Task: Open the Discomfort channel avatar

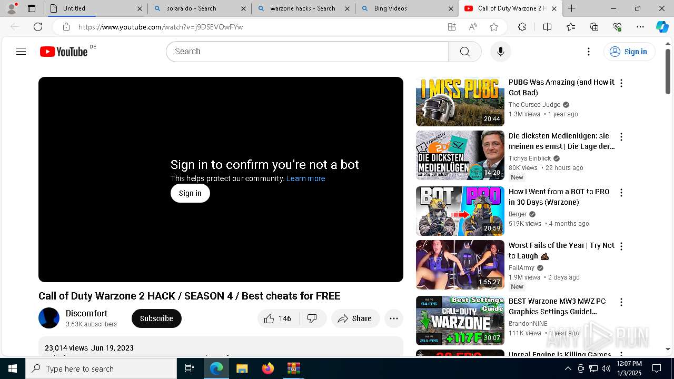Action: (x=49, y=318)
